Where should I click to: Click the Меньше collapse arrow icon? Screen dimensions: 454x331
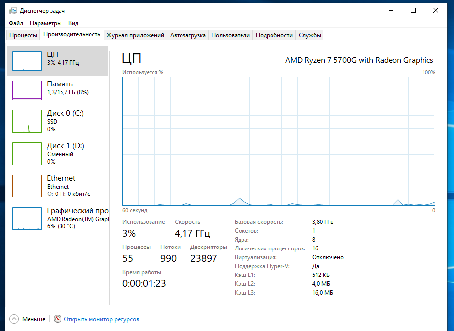click(14, 319)
